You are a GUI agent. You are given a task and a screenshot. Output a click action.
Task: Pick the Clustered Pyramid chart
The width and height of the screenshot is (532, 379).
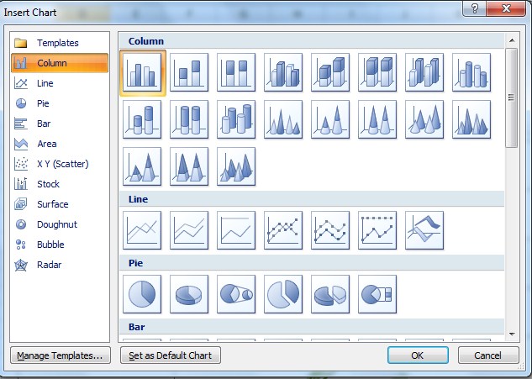tap(471, 119)
